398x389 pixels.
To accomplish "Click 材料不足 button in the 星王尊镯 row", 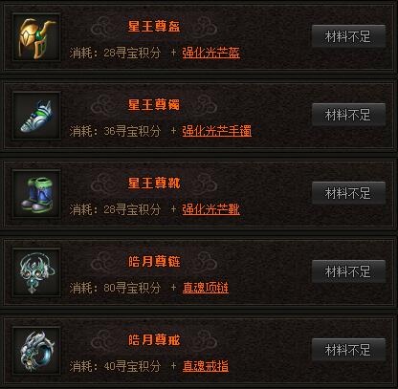I will [348, 115].
